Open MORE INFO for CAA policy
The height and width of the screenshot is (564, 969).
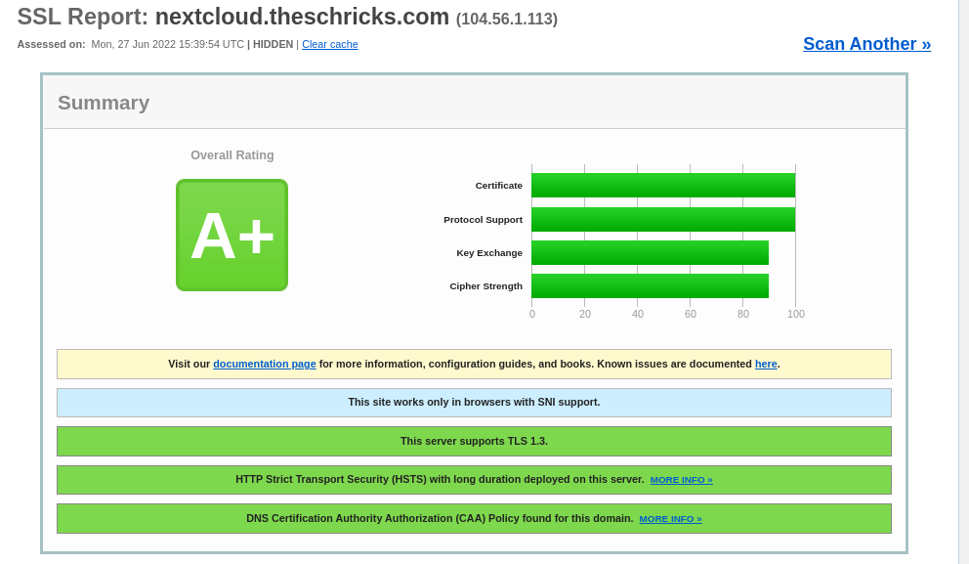click(x=670, y=519)
